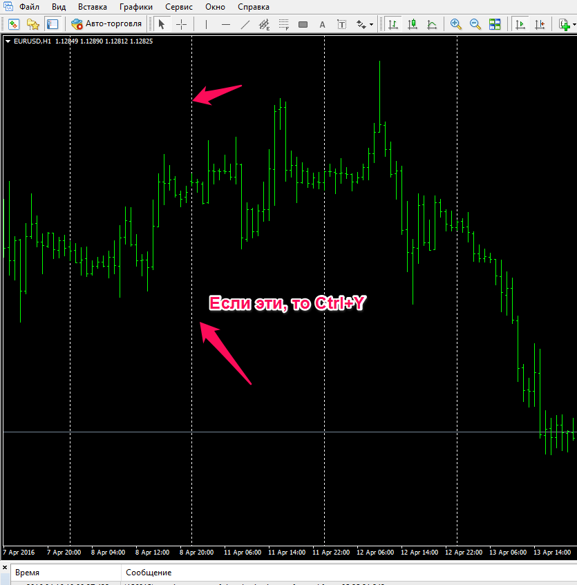The height and width of the screenshot is (585, 577).
Task: Select the Rectangle shape tool
Action: (x=303, y=25)
